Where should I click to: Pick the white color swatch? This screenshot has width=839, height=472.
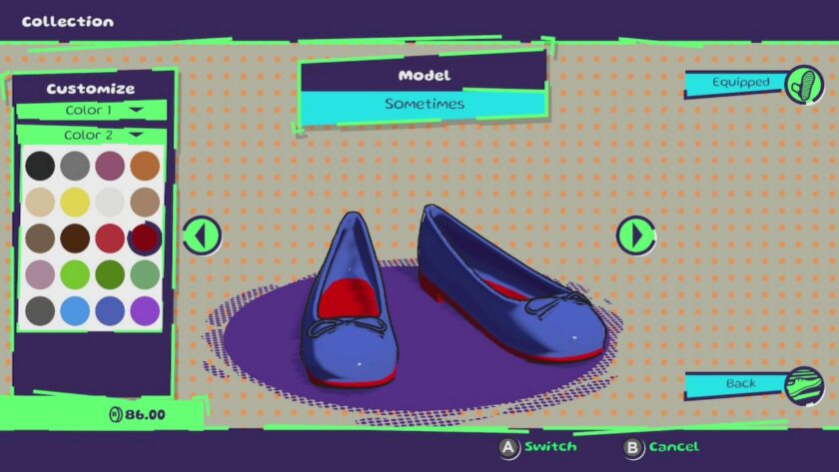pyautogui.click(x=110, y=202)
